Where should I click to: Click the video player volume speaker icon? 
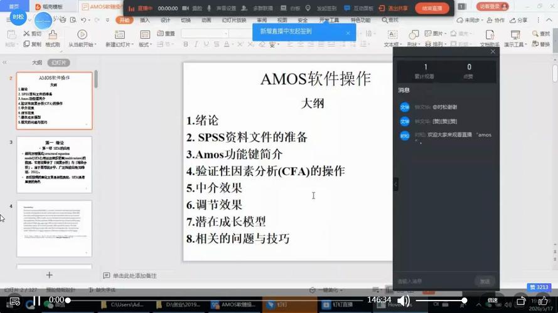[403, 301]
